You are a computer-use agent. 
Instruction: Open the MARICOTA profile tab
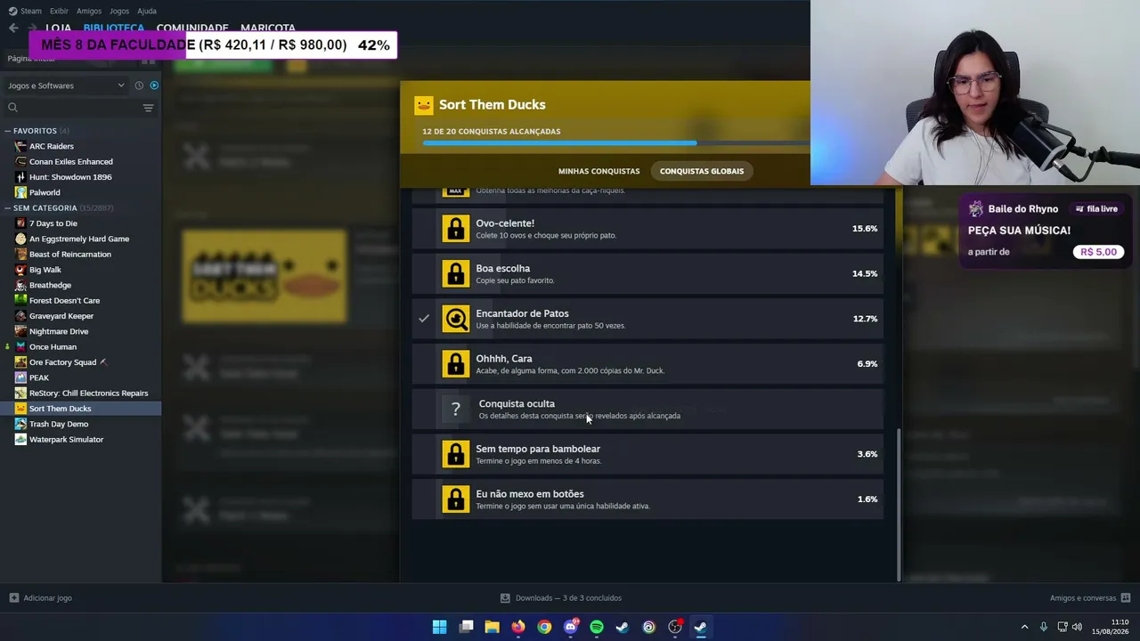pos(268,28)
